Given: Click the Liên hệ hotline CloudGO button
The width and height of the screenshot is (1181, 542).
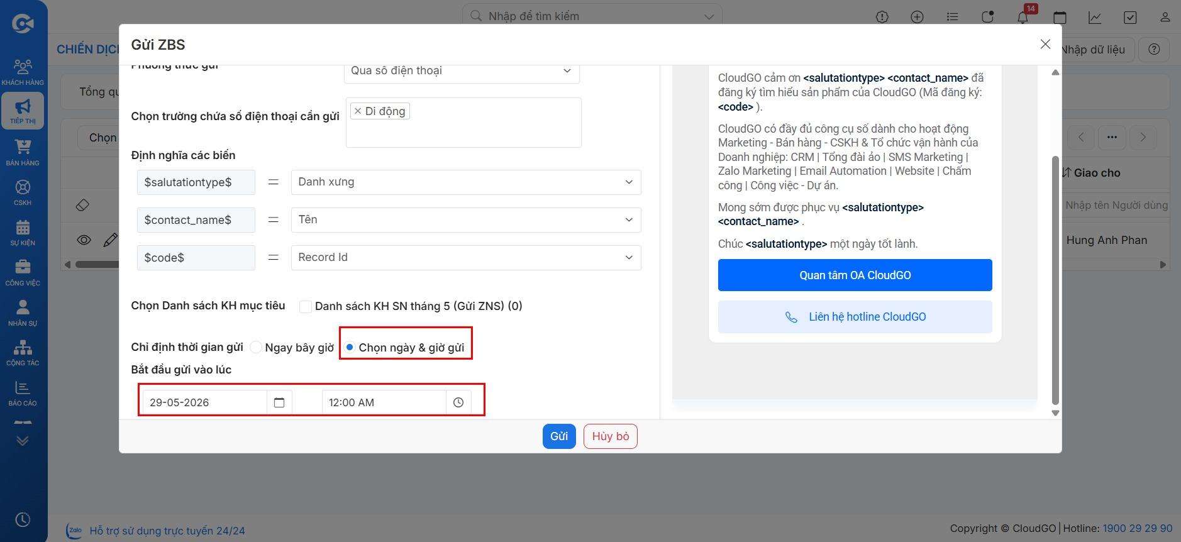Looking at the screenshot, I should 855,317.
